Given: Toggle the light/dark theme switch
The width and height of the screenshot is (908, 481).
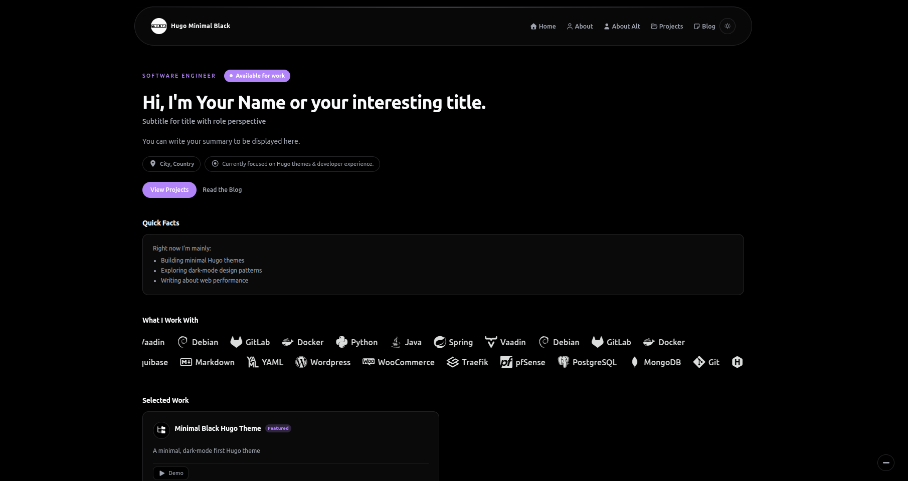Looking at the screenshot, I should tap(728, 26).
